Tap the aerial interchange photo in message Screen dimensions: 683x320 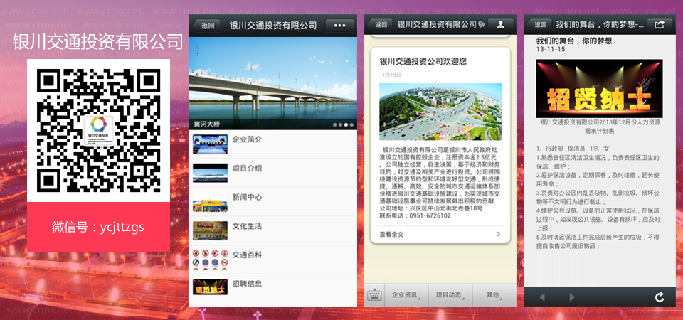pyautogui.click(x=440, y=112)
